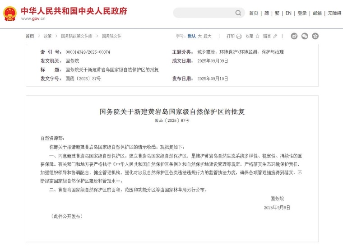Click subject category 城乡建设、环境保护 text
343x246 pixels.
coord(241,52)
